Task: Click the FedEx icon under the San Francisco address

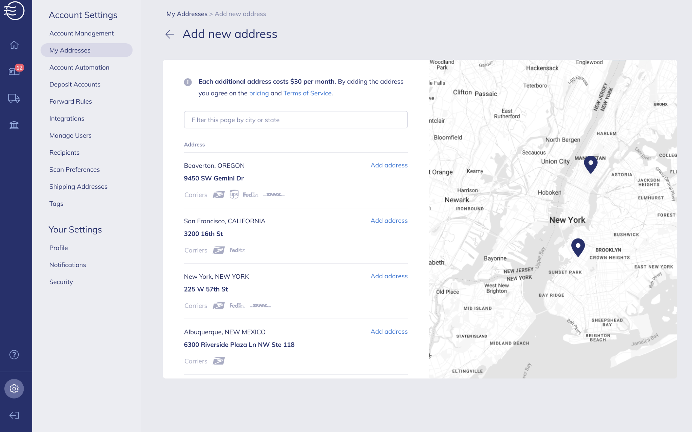Action: click(238, 250)
